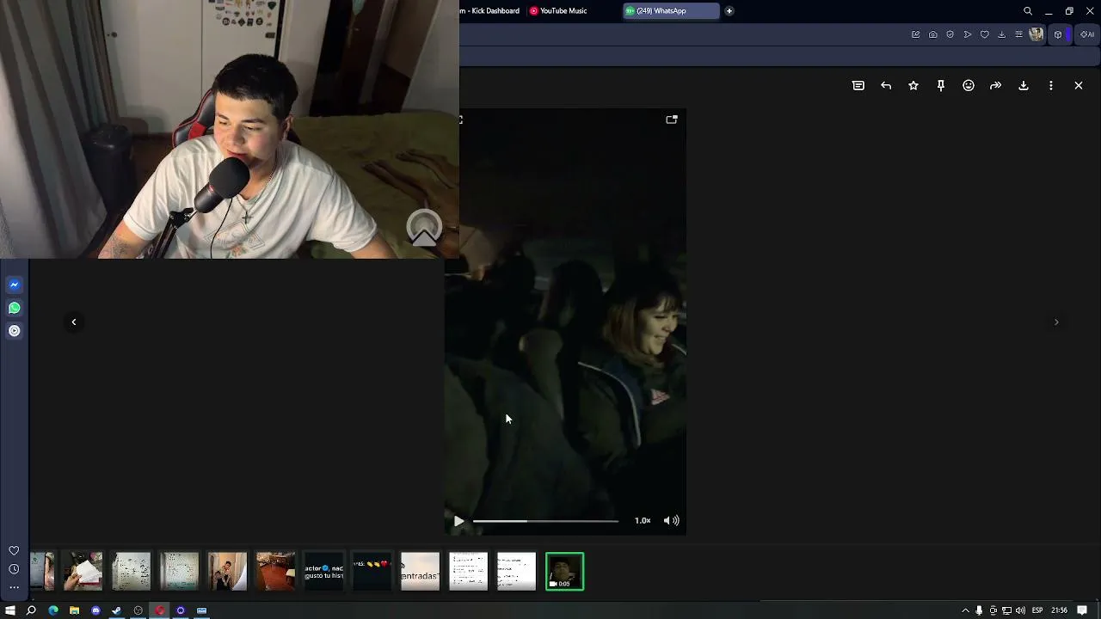The width and height of the screenshot is (1101, 619).
Task: Open Windows taskbar search
Action: pos(31,610)
